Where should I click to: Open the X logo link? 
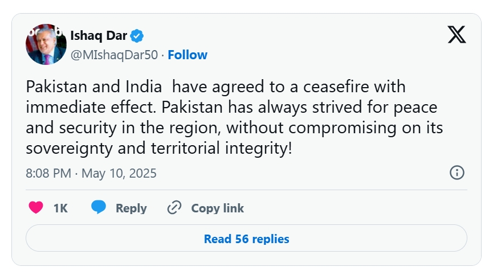click(457, 35)
